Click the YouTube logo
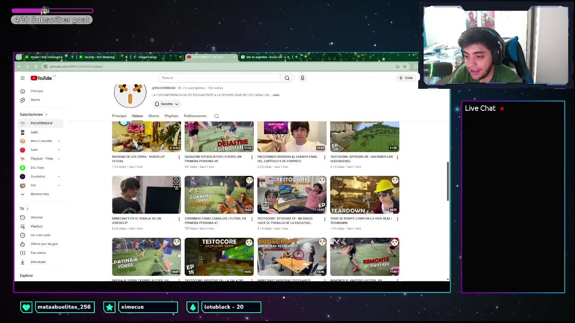Viewport: 575px width, 323px height. [41, 78]
